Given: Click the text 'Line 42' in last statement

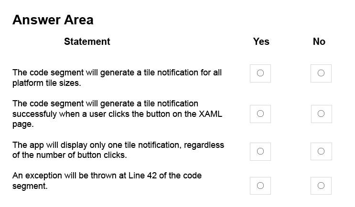Looking at the screenshot, I should pyautogui.click(x=143, y=176).
